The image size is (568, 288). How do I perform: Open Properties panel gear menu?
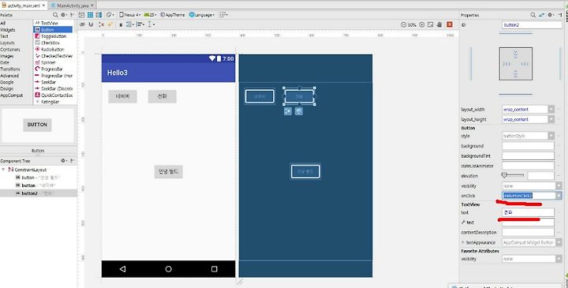click(x=551, y=15)
